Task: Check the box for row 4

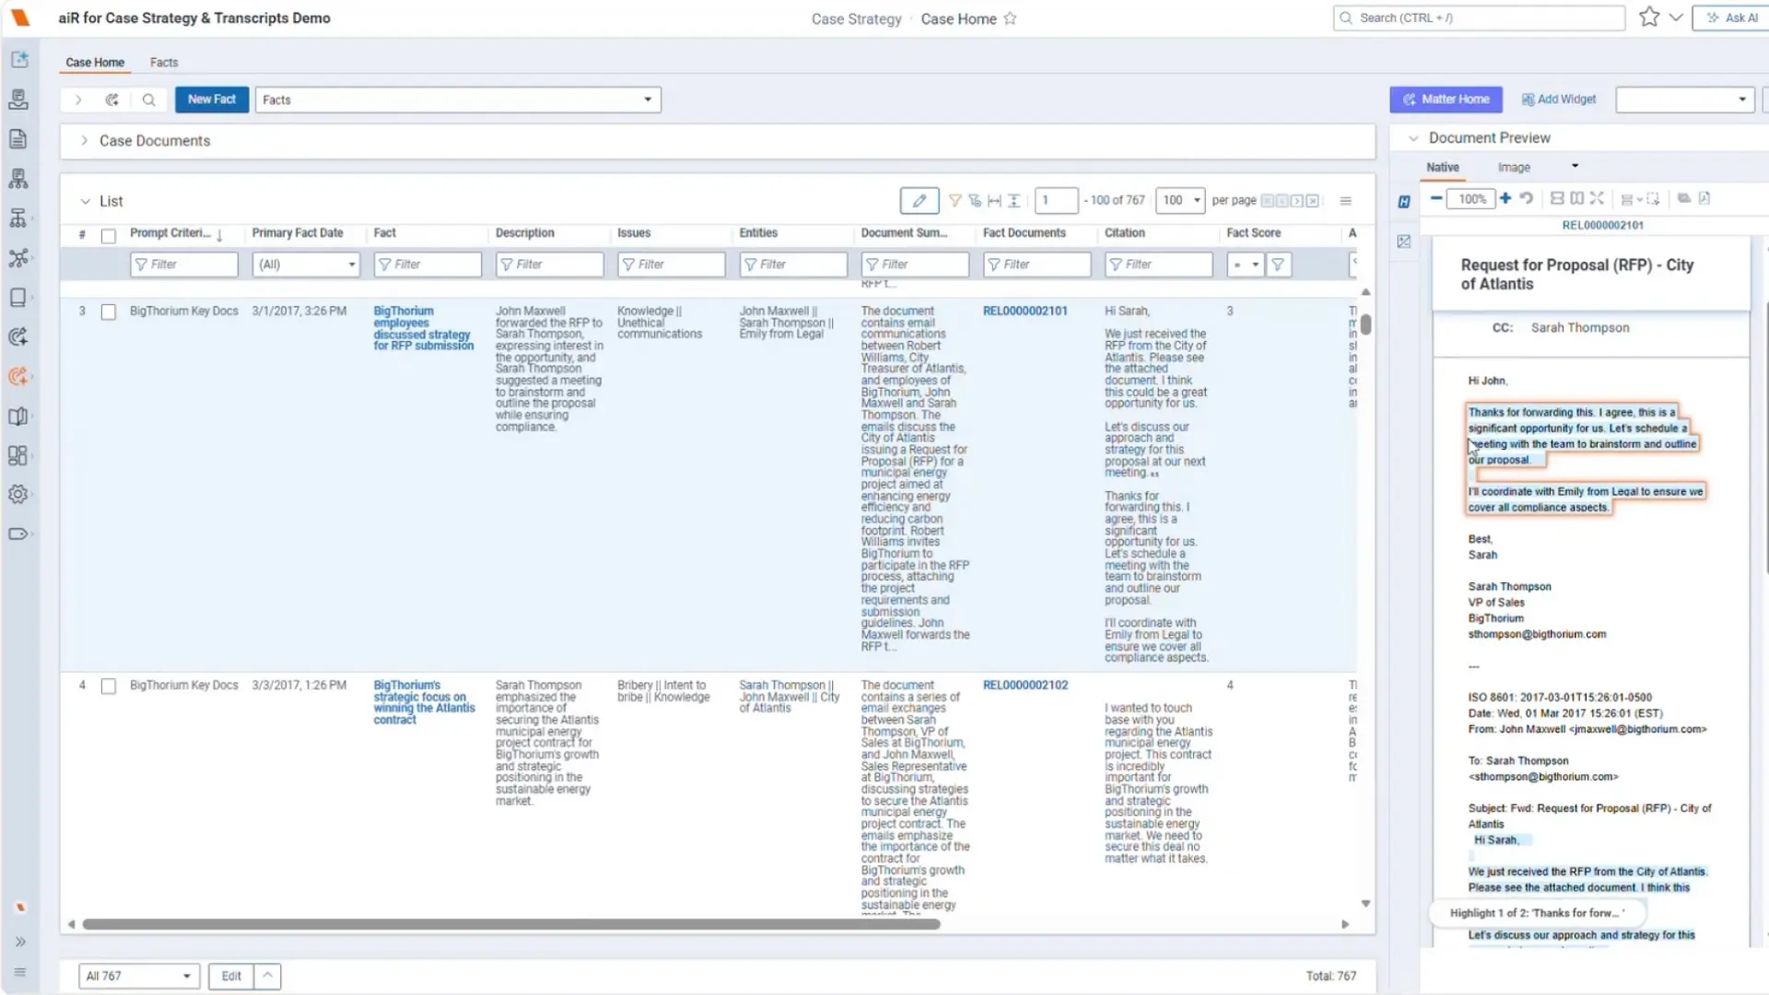Action: tap(109, 686)
